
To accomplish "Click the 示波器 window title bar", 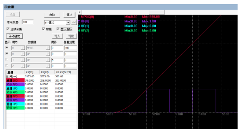I will pos(120,7).
